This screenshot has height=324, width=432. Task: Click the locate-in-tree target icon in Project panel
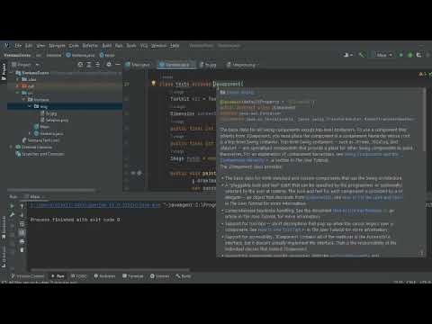80,65
